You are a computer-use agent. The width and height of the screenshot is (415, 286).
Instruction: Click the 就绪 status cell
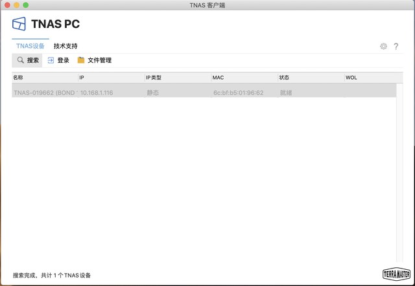(286, 93)
